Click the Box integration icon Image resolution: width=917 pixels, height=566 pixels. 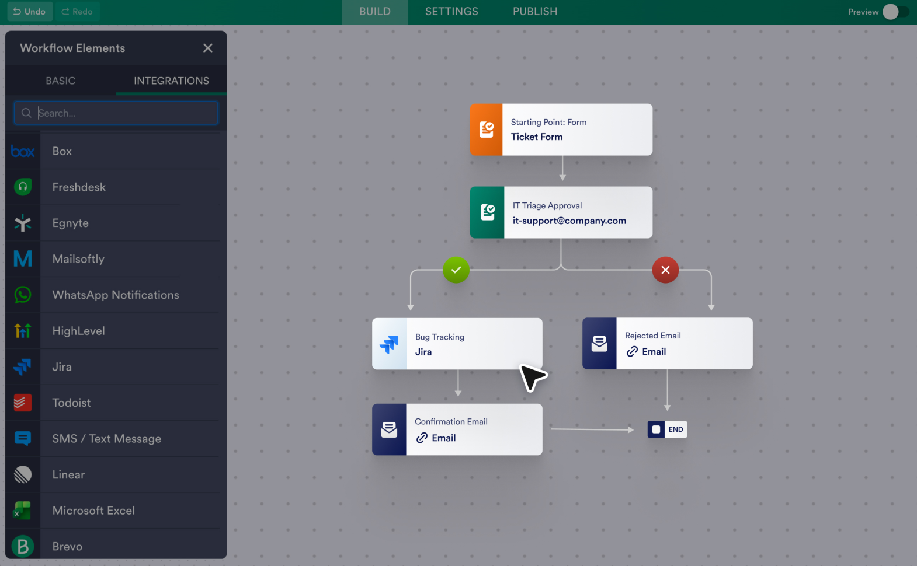point(23,152)
